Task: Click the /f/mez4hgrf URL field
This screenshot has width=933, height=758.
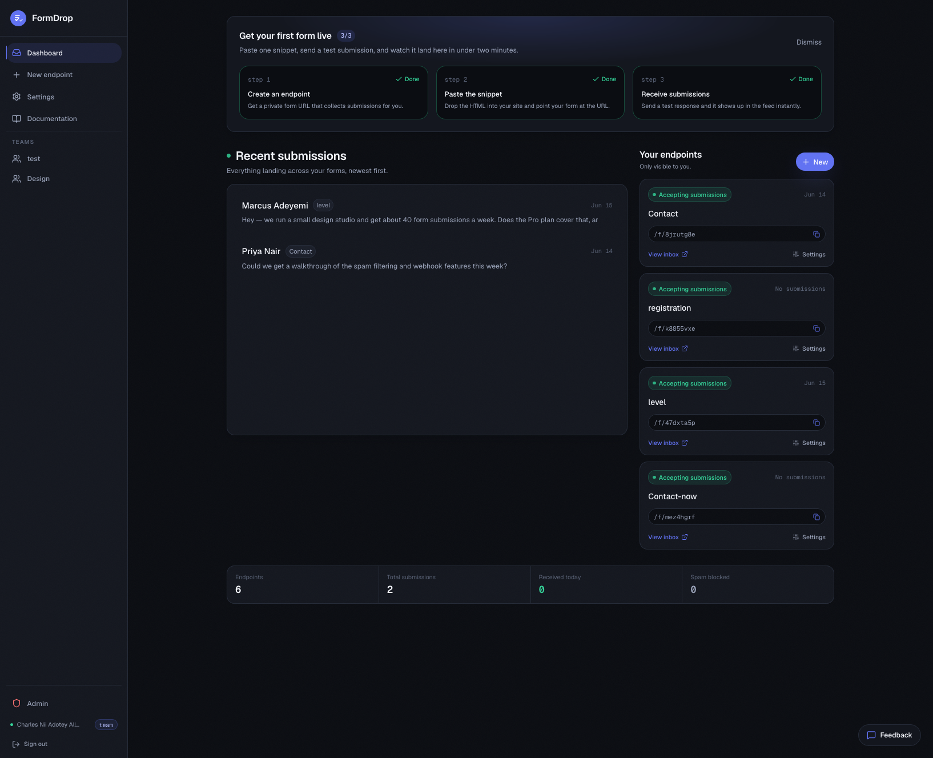Action: pos(737,518)
